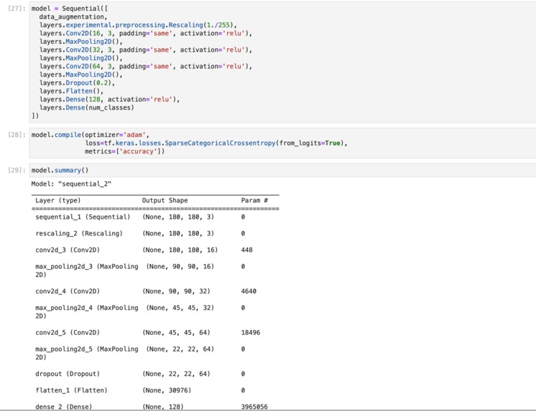Click the [27]: cell prompt
This screenshot has height=411, width=536.
17,9
